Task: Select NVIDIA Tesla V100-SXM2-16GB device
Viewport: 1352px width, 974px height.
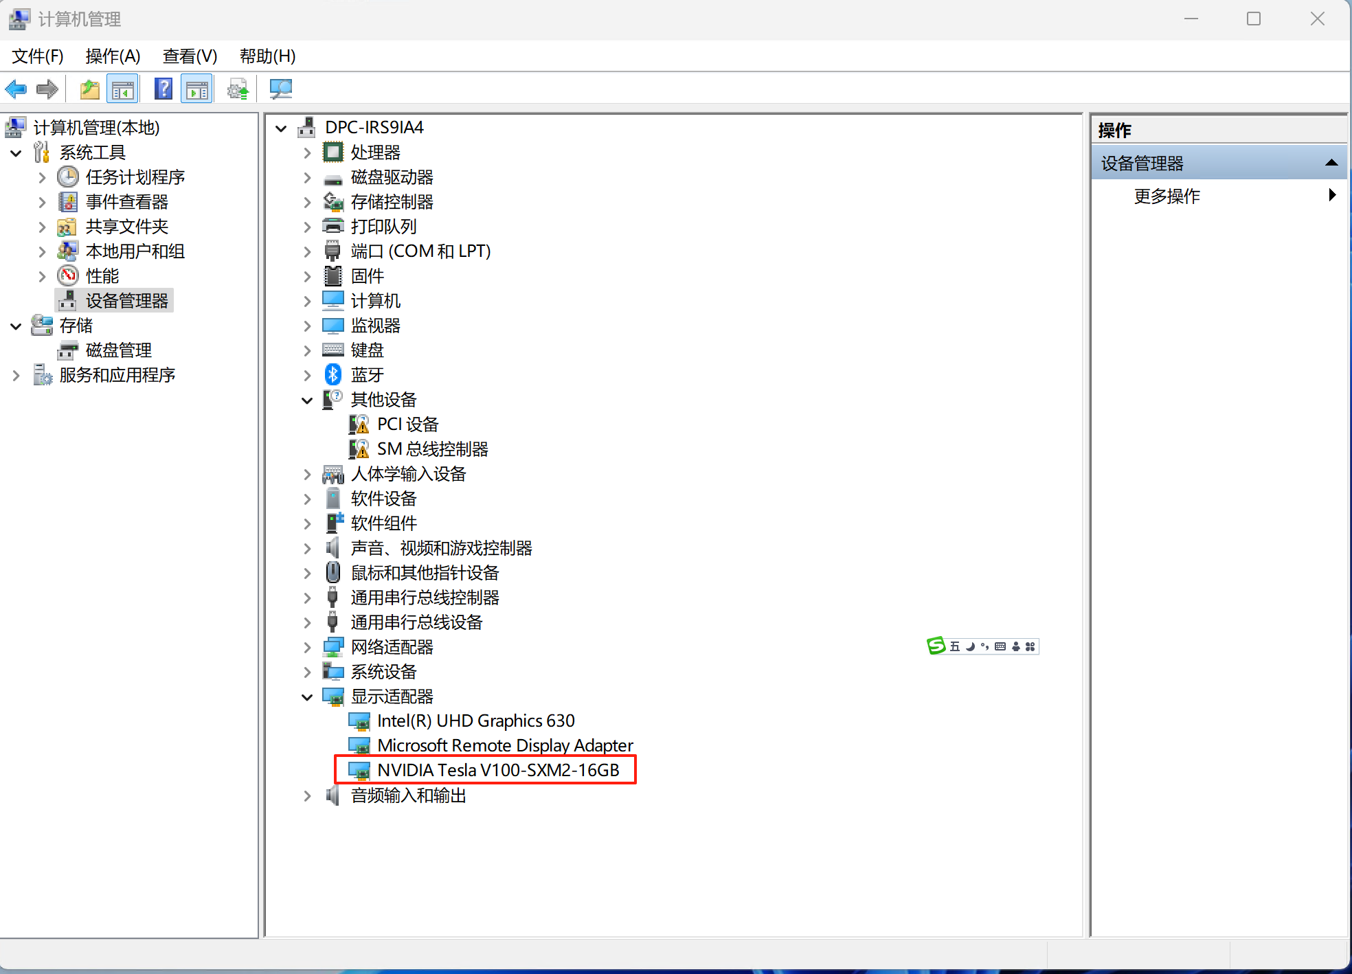Action: click(497, 770)
